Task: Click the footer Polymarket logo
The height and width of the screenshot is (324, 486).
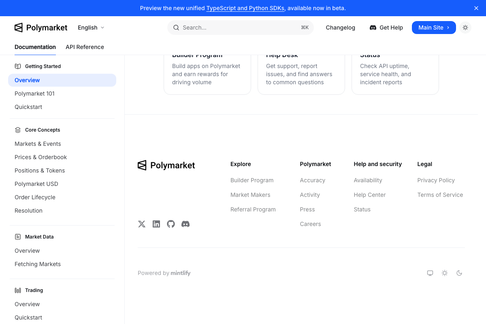Action: pyautogui.click(x=166, y=165)
